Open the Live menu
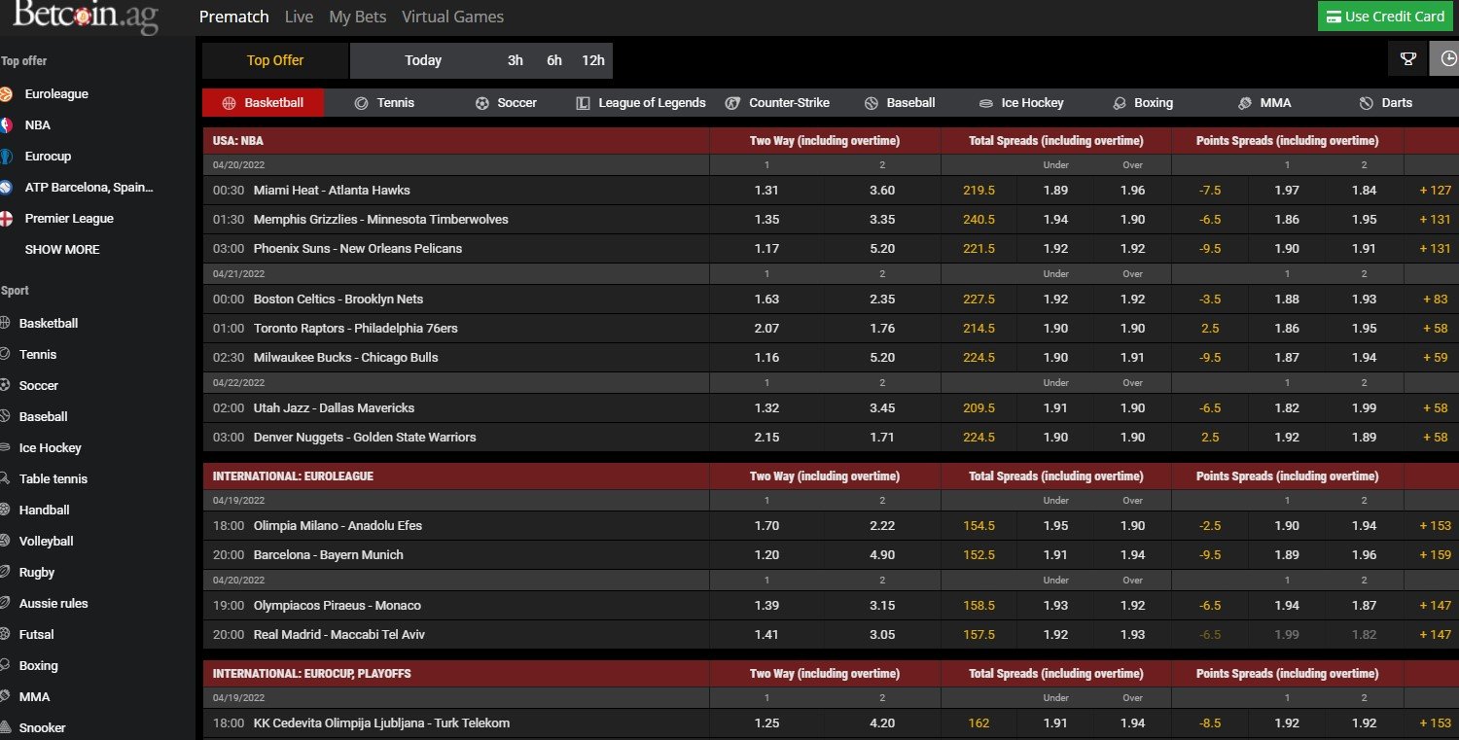 (x=300, y=17)
